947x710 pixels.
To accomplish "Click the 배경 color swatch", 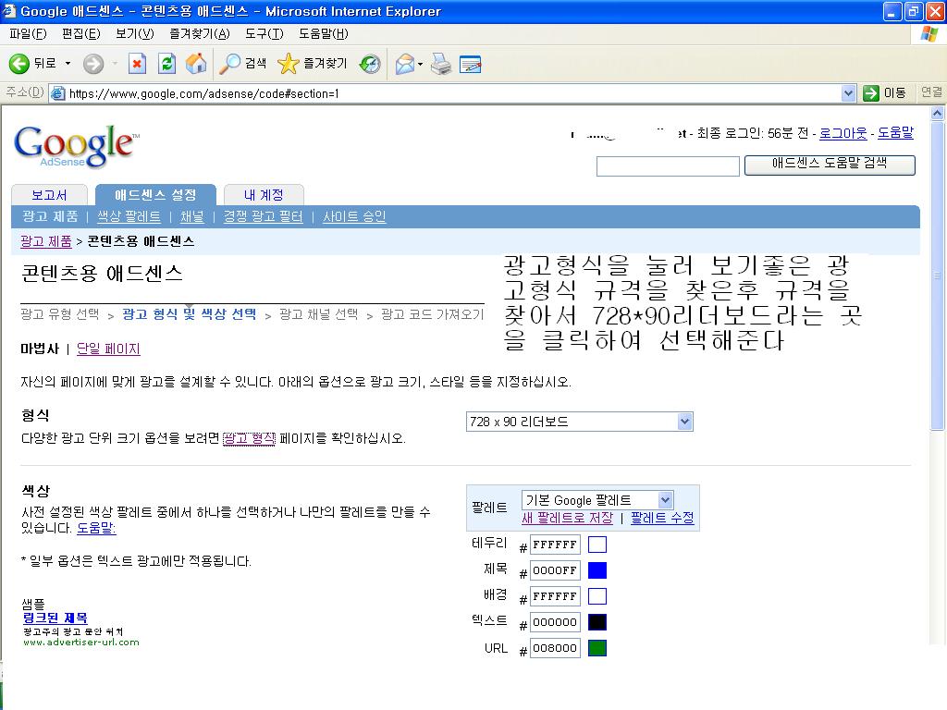I will tap(596, 596).
